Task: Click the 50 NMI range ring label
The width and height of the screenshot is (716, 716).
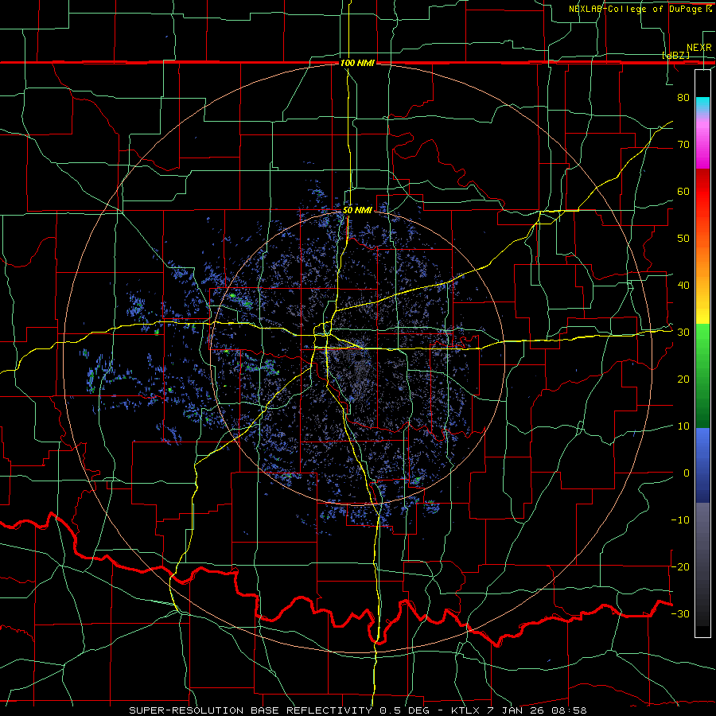Action: click(357, 211)
